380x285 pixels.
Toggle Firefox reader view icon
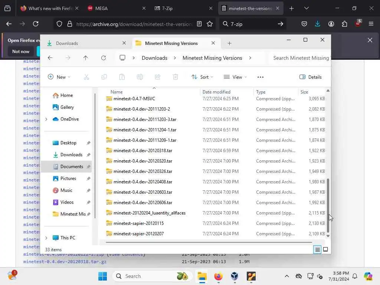click(199, 24)
